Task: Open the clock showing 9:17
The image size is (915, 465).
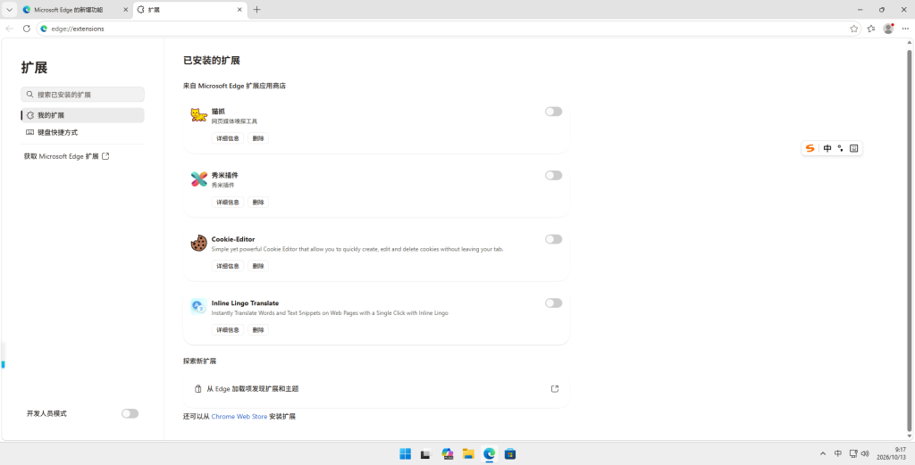Action: click(891, 454)
